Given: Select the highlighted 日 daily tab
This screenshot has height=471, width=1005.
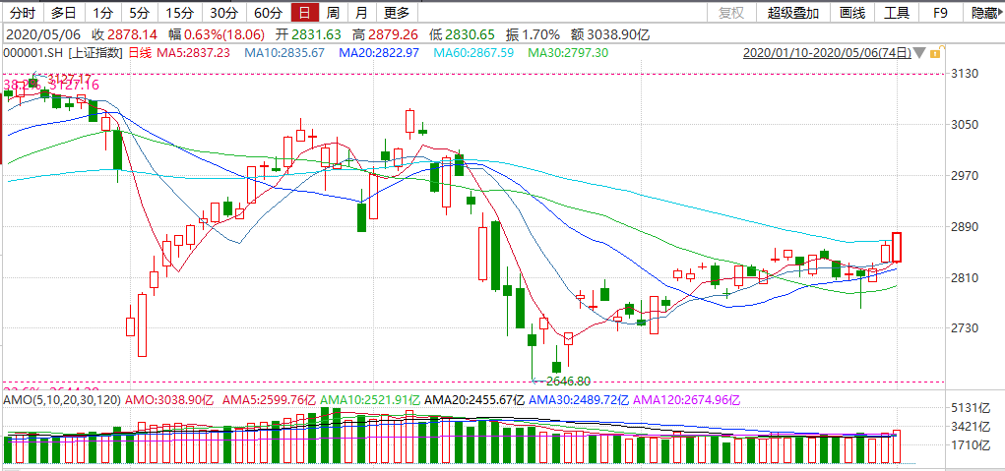Looking at the screenshot, I should (x=305, y=13).
